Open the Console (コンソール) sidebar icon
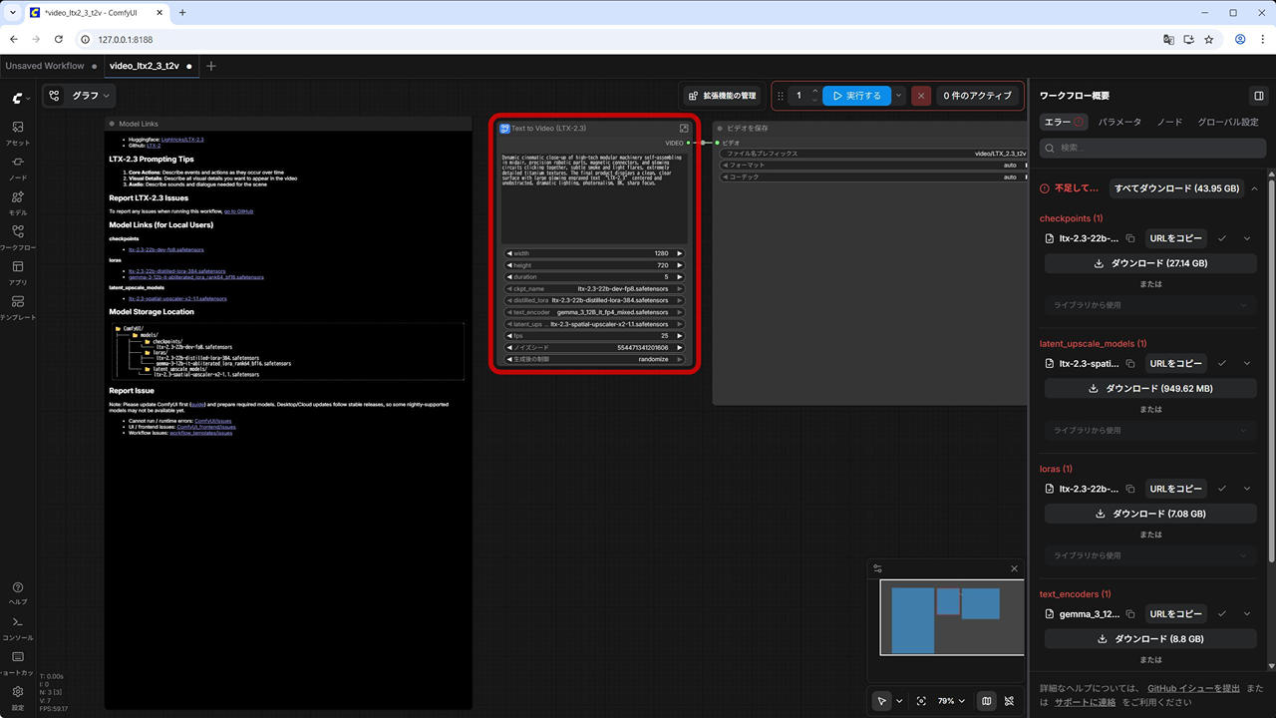 pos(18,626)
